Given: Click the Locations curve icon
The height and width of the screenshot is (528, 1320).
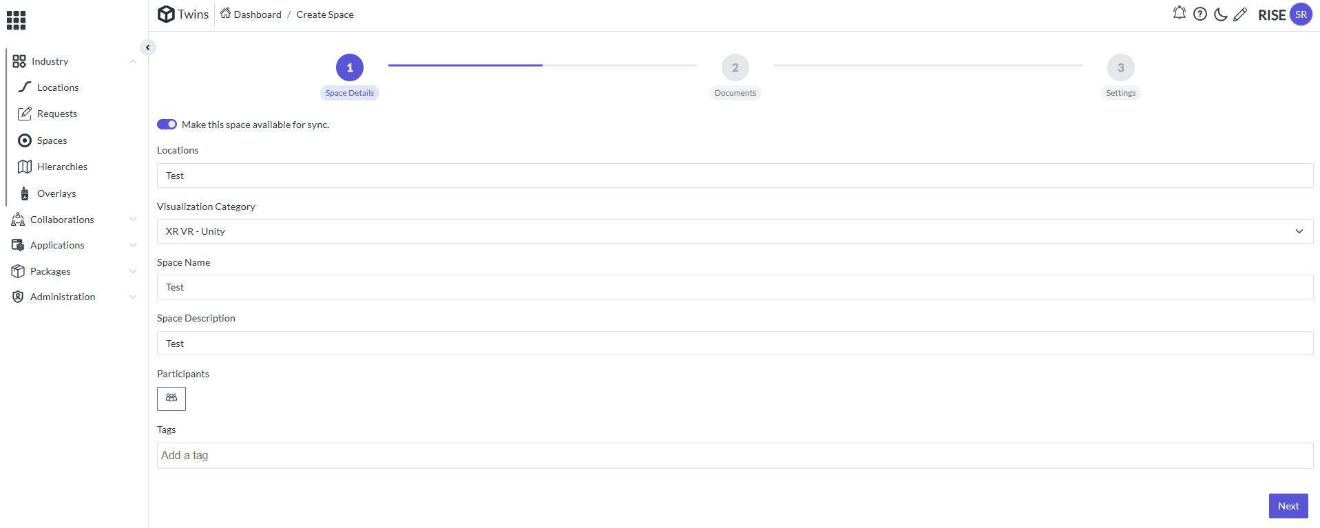Looking at the screenshot, I should [25, 87].
